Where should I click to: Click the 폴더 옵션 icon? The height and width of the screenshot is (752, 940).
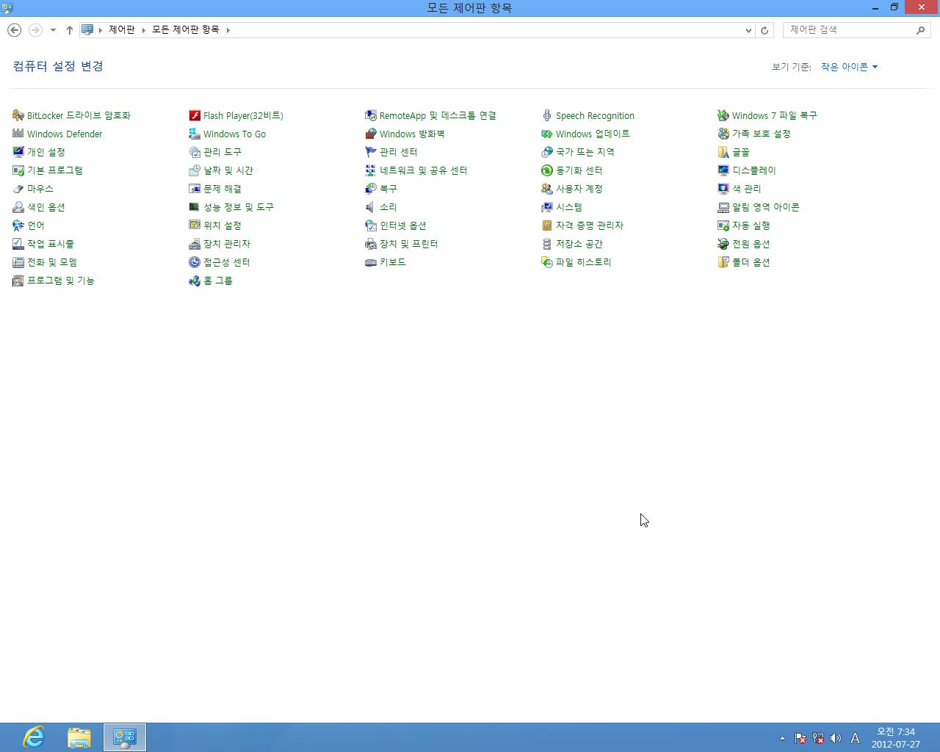723,262
